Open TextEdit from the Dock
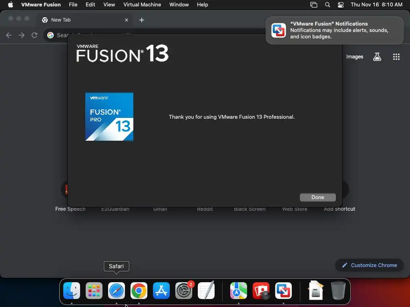 pos(206,291)
